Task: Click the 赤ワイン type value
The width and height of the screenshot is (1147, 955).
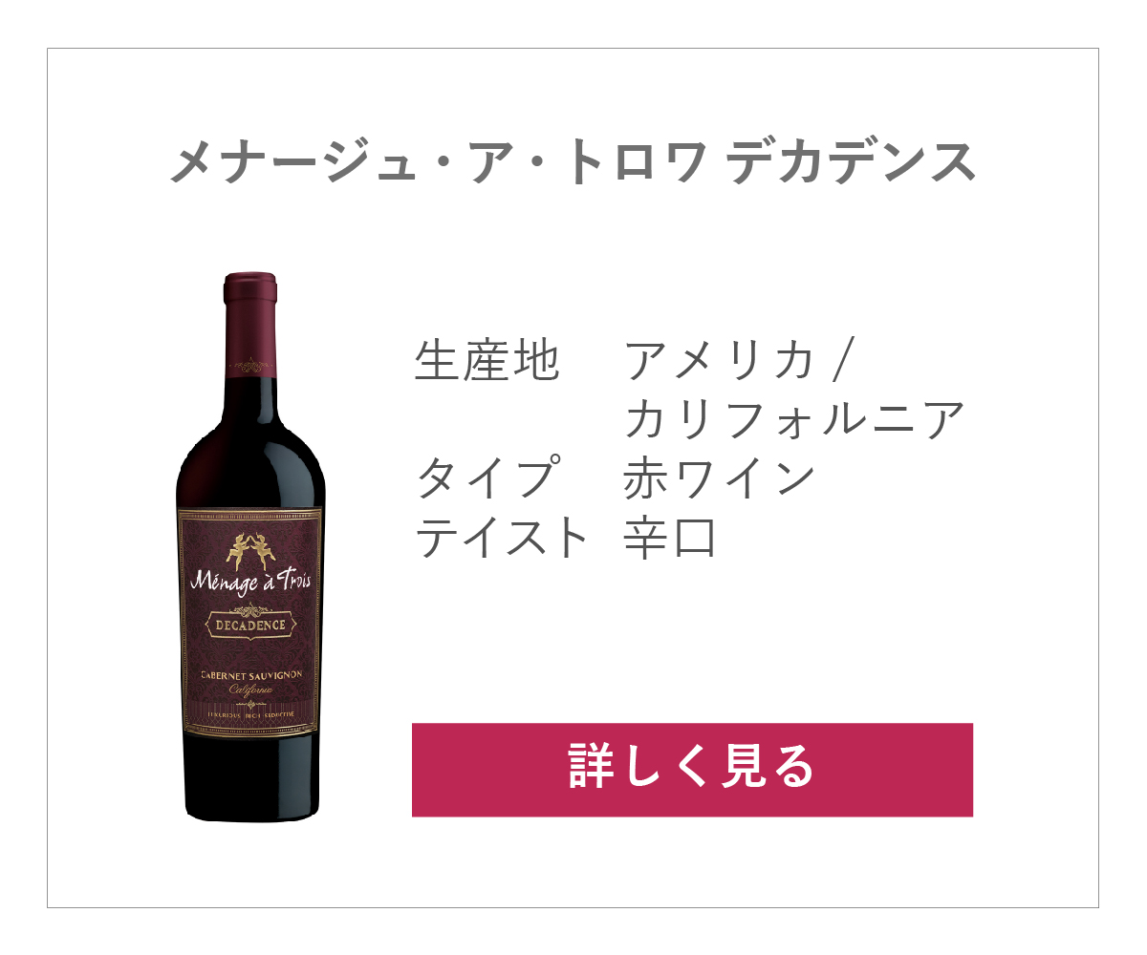Action: click(x=719, y=479)
